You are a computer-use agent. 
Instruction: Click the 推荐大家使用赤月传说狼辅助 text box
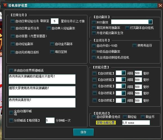point(42,91)
